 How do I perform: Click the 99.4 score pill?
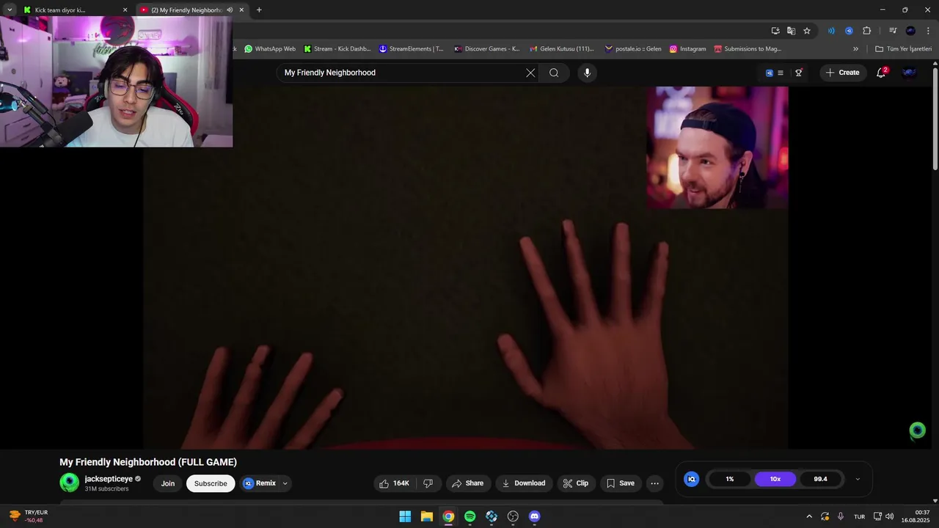(820, 479)
